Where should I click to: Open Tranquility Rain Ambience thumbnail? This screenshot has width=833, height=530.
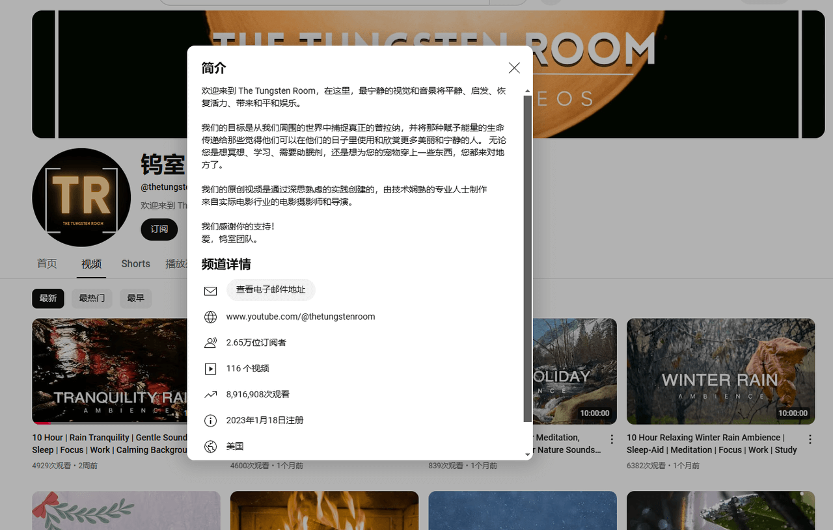[110, 371]
